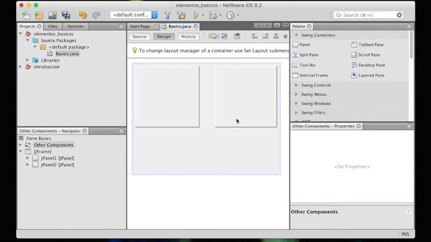Show the opened documents list dropdown
The image size is (431, 242).
pyautogui.click(x=277, y=26)
